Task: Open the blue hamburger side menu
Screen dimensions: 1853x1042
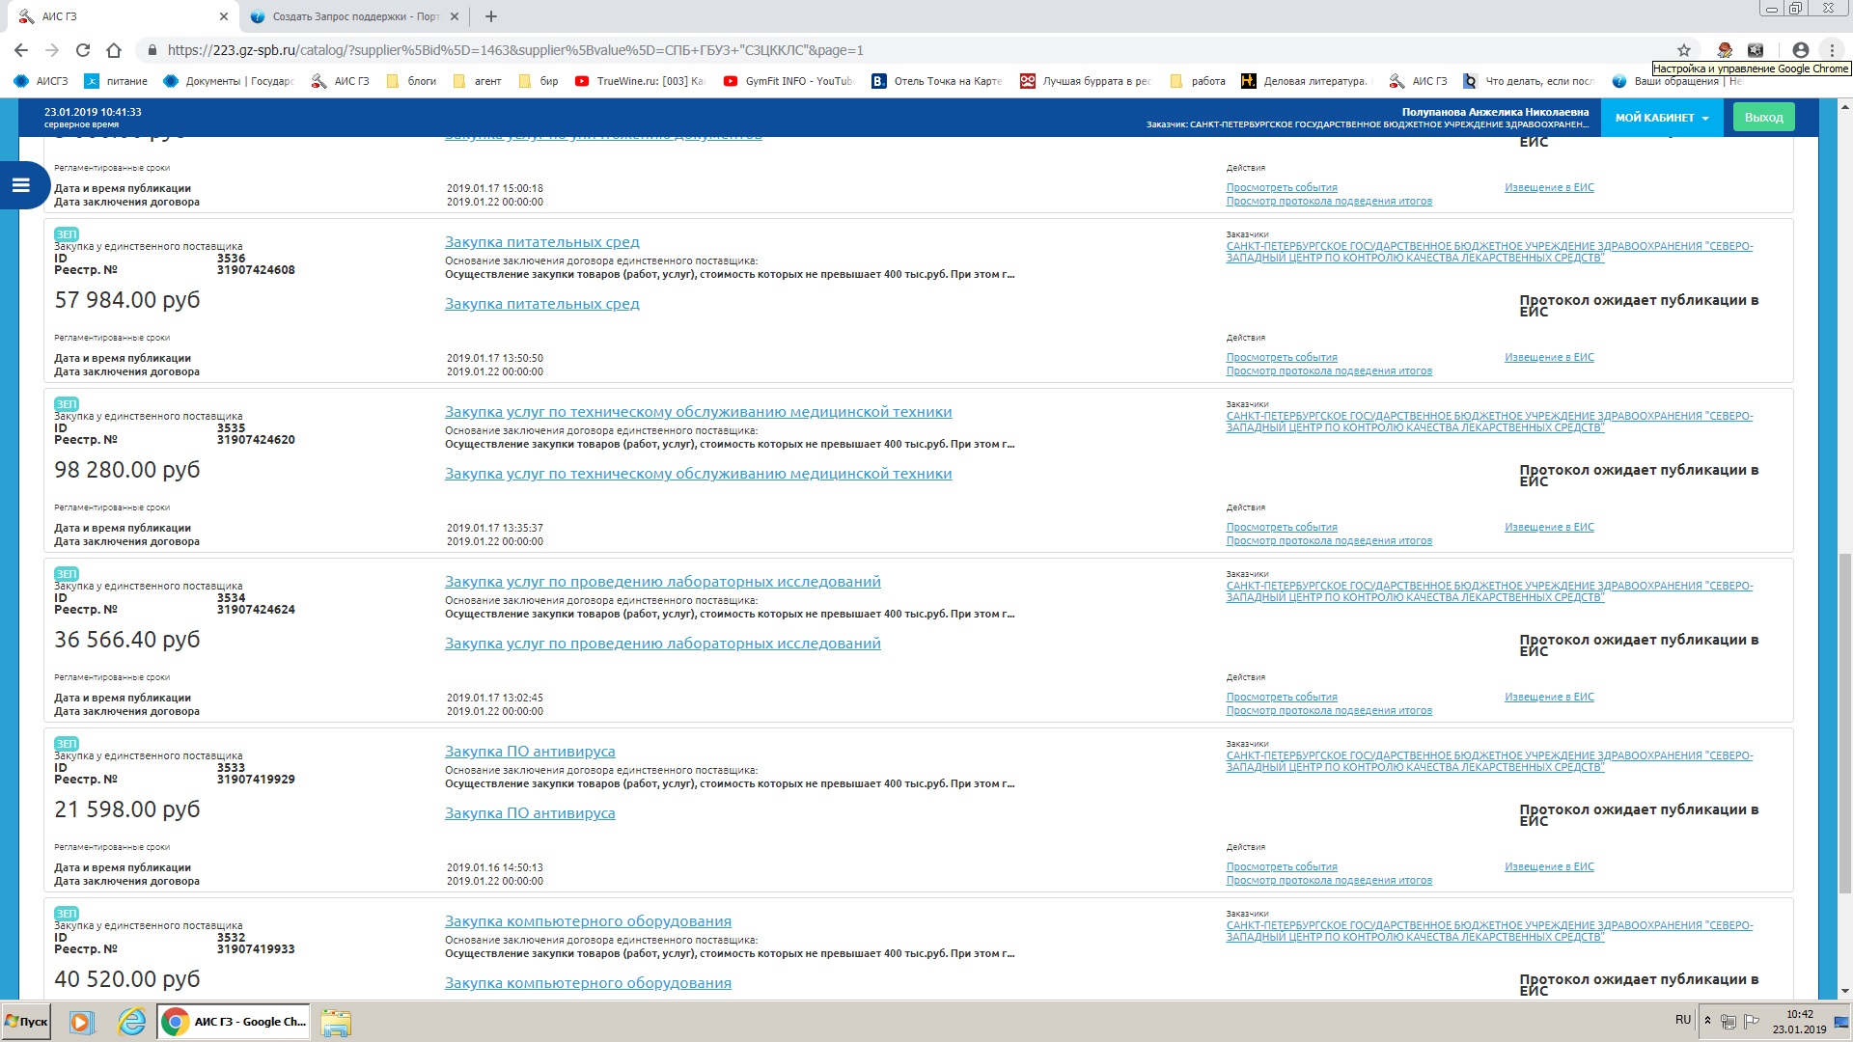Action: (x=21, y=185)
